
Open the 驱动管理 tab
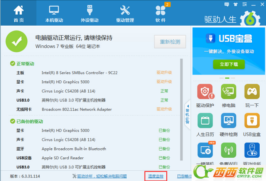tap(125, 13)
